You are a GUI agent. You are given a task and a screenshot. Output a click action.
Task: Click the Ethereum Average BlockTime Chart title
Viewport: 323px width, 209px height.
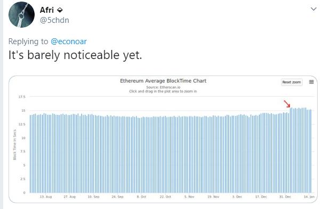pos(163,81)
